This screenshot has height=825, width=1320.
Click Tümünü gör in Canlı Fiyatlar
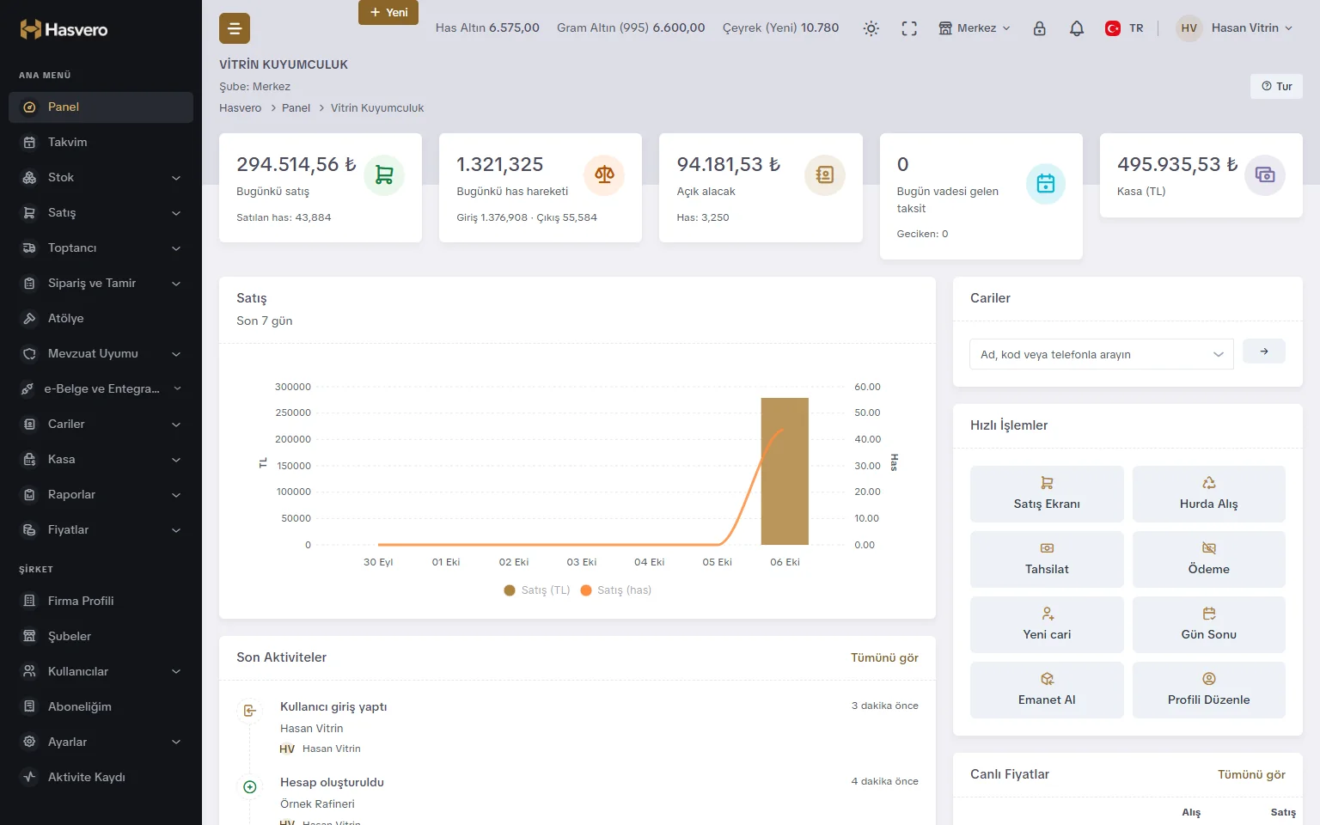[1251, 774]
